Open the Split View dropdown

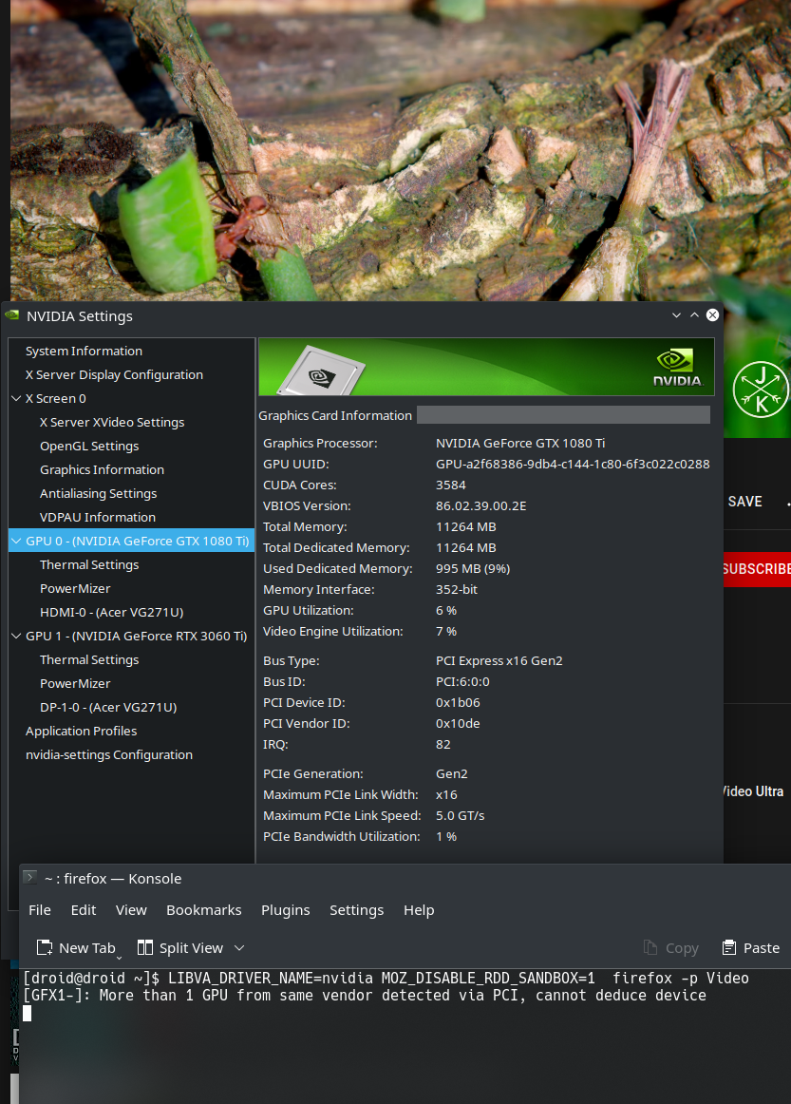238,947
